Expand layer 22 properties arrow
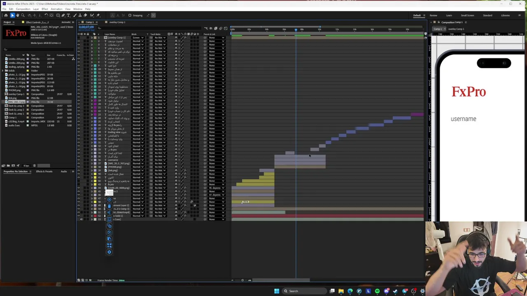 click(92, 111)
